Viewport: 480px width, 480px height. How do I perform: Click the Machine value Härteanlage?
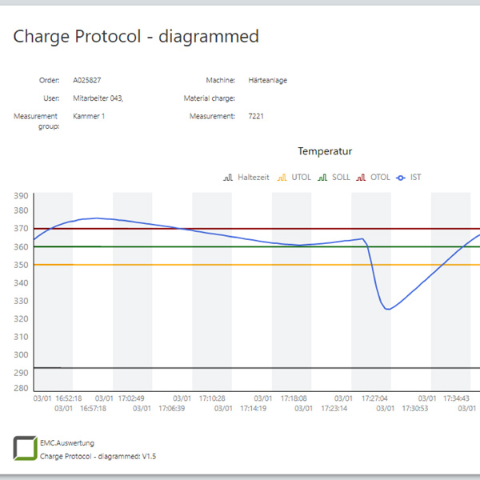267,80
